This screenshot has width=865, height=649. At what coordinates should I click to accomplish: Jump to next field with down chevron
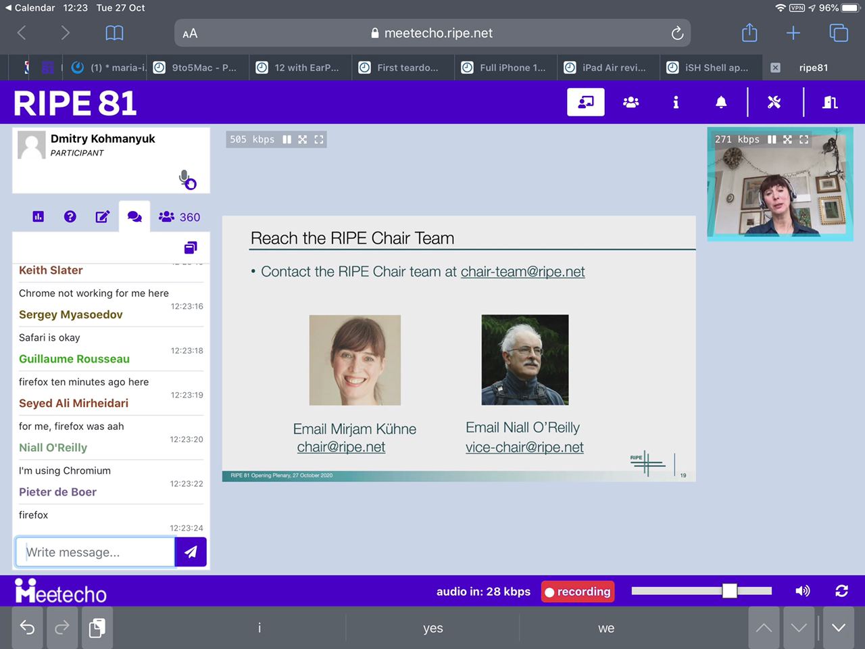point(799,627)
